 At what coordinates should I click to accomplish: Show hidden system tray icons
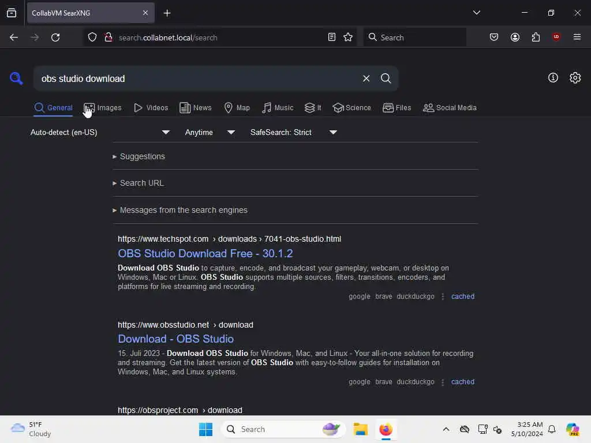click(x=446, y=429)
